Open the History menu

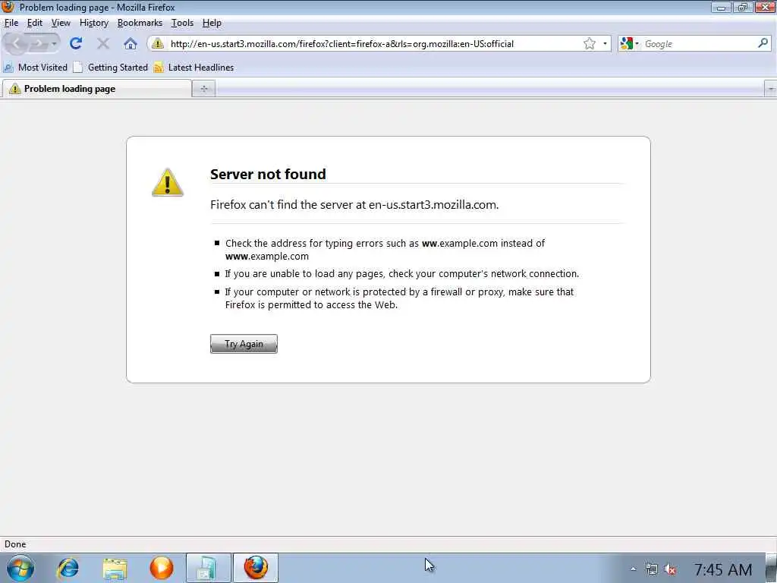click(x=94, y=23)
